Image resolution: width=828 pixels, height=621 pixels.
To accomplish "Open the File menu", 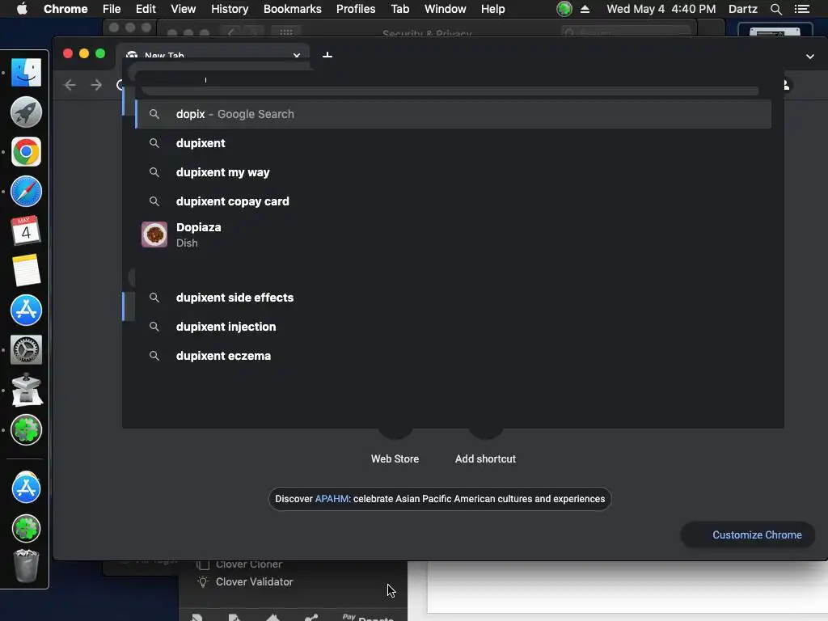I will (x=112, y=9).
